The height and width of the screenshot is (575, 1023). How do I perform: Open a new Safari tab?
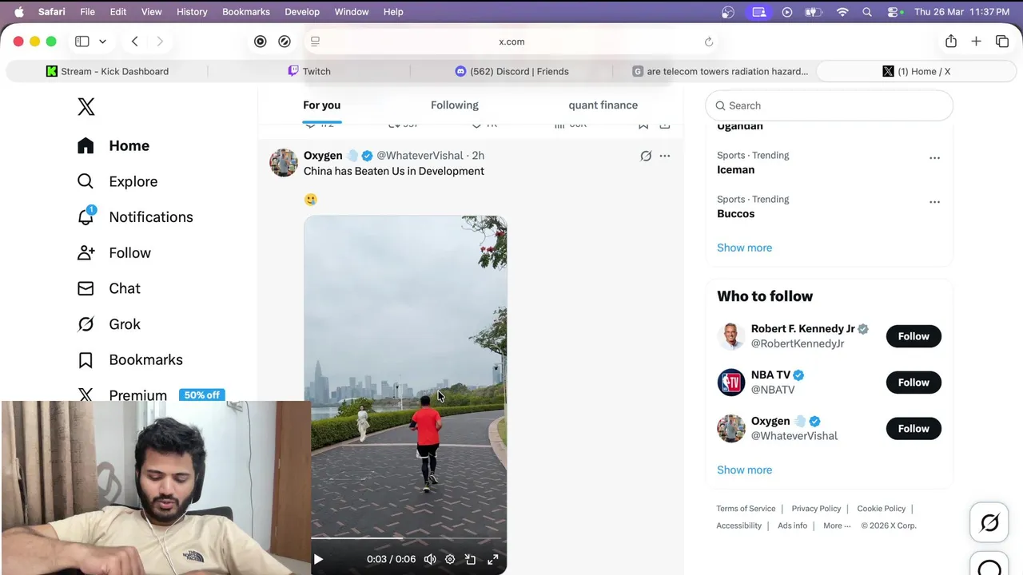[x=976, y=42]
